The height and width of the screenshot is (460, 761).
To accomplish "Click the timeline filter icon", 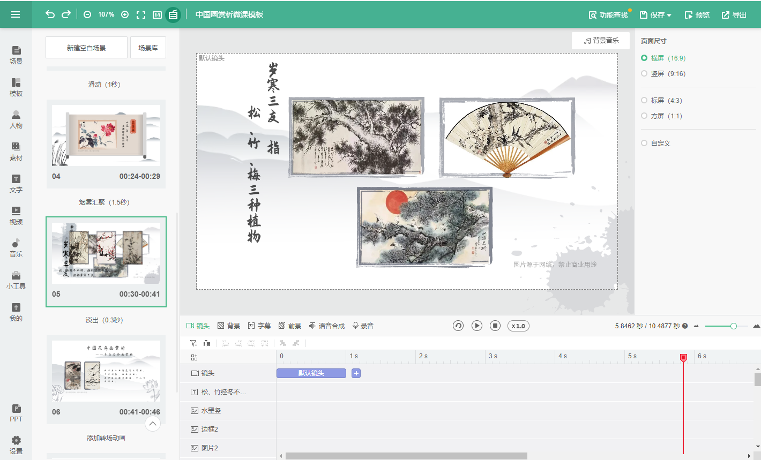I will click(x=193, y=343).
